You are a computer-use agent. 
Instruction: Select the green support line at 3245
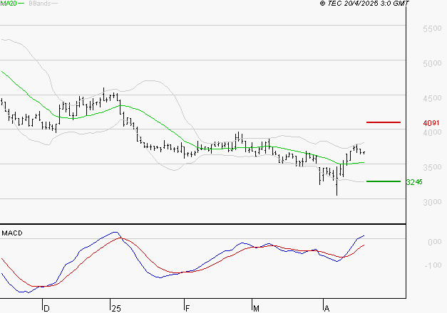[383, 181]
